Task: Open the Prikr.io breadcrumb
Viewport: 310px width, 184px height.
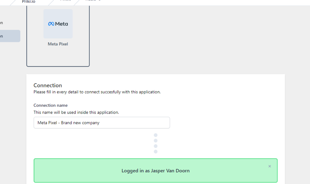Action: pyautogui.click(x=28, y=2)
